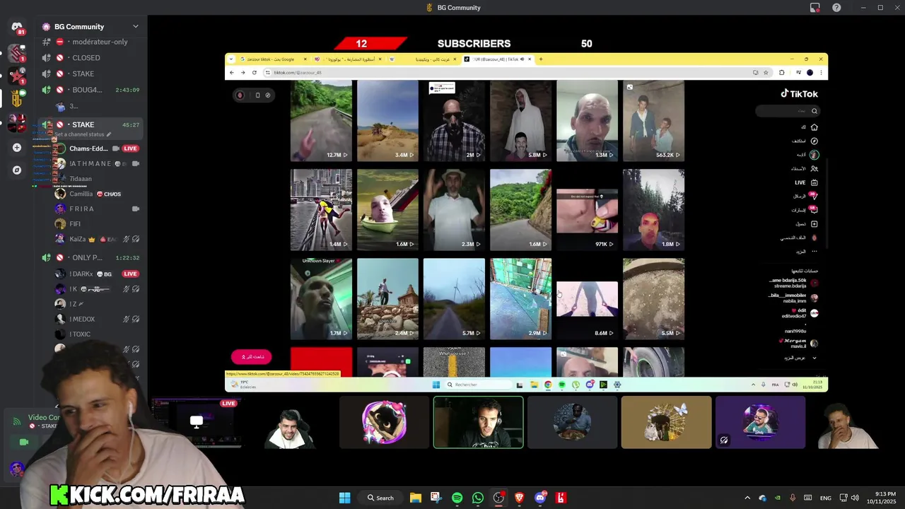Click user 7idaaan in voice list

(x=81, y=179)
